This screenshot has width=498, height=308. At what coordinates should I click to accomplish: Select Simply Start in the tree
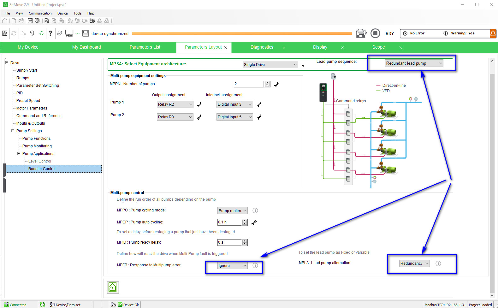27,70
